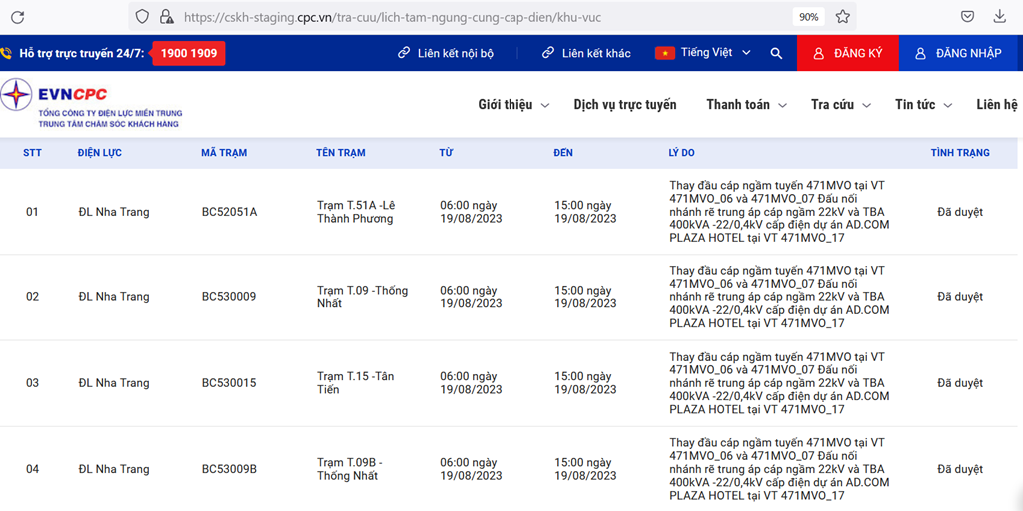Expand the Giới thiệu menu
Viewport: 1023px width, 511px height.
coord(513,105)
